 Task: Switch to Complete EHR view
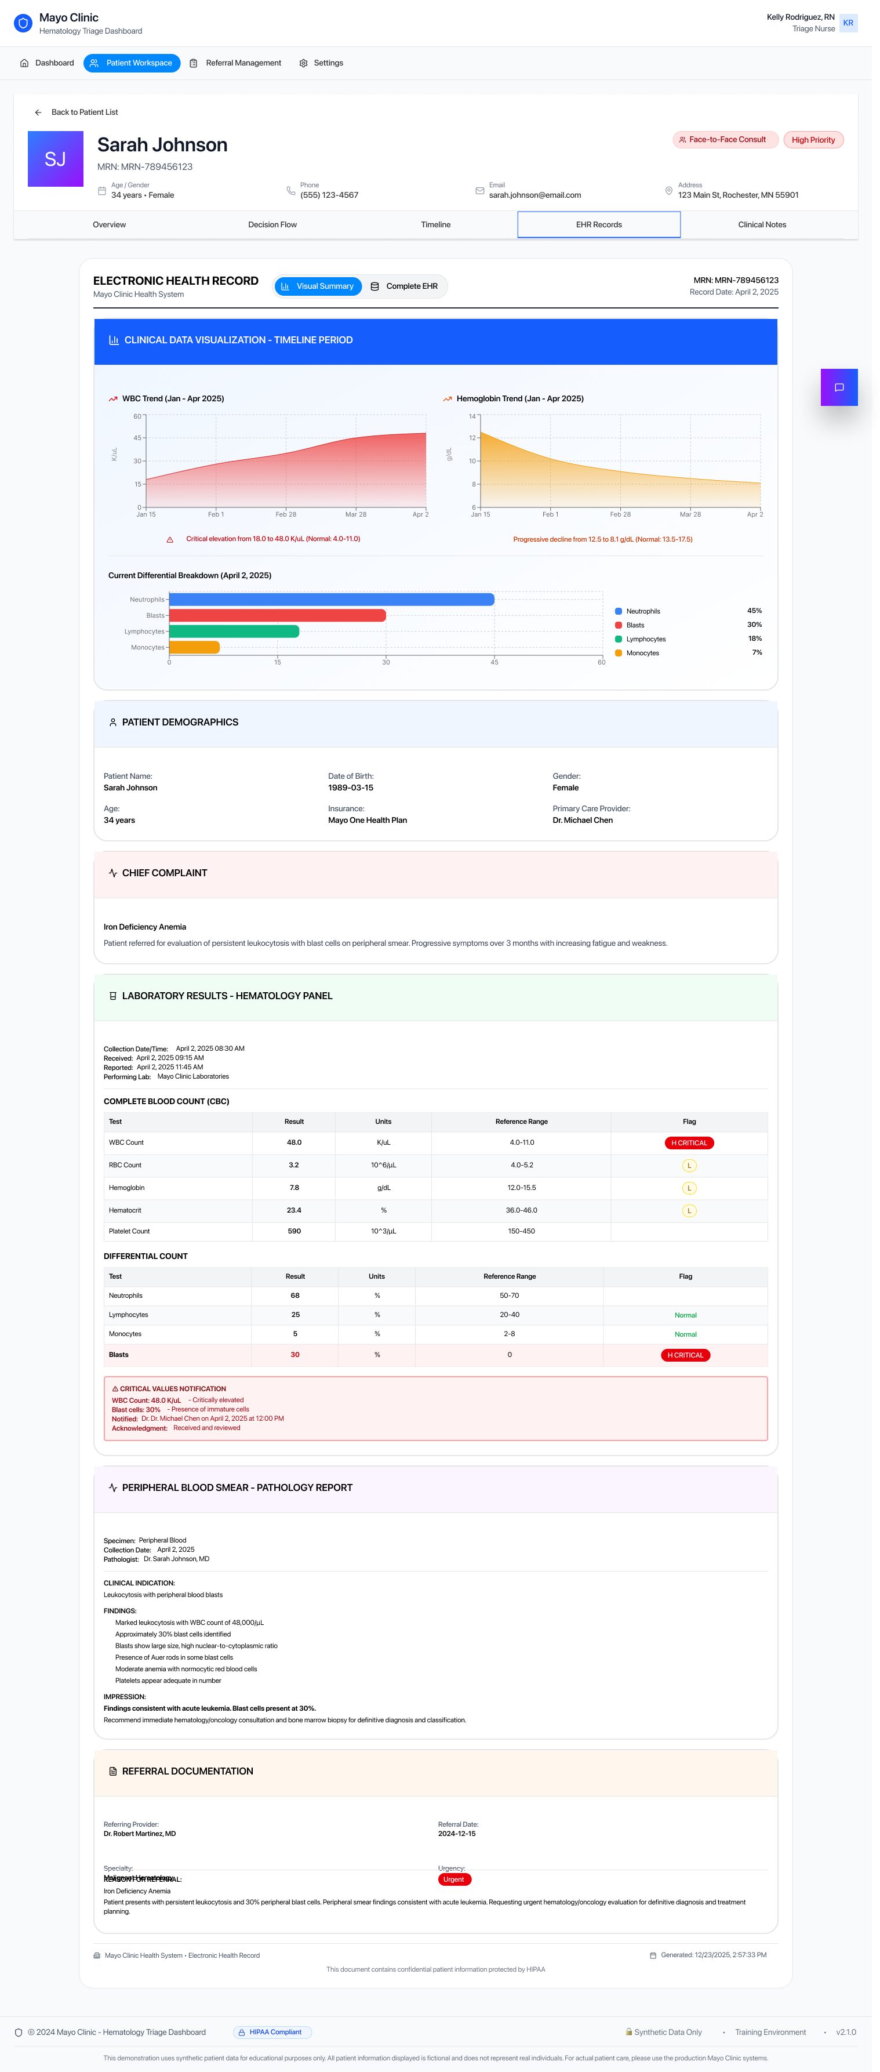(404, 286)
